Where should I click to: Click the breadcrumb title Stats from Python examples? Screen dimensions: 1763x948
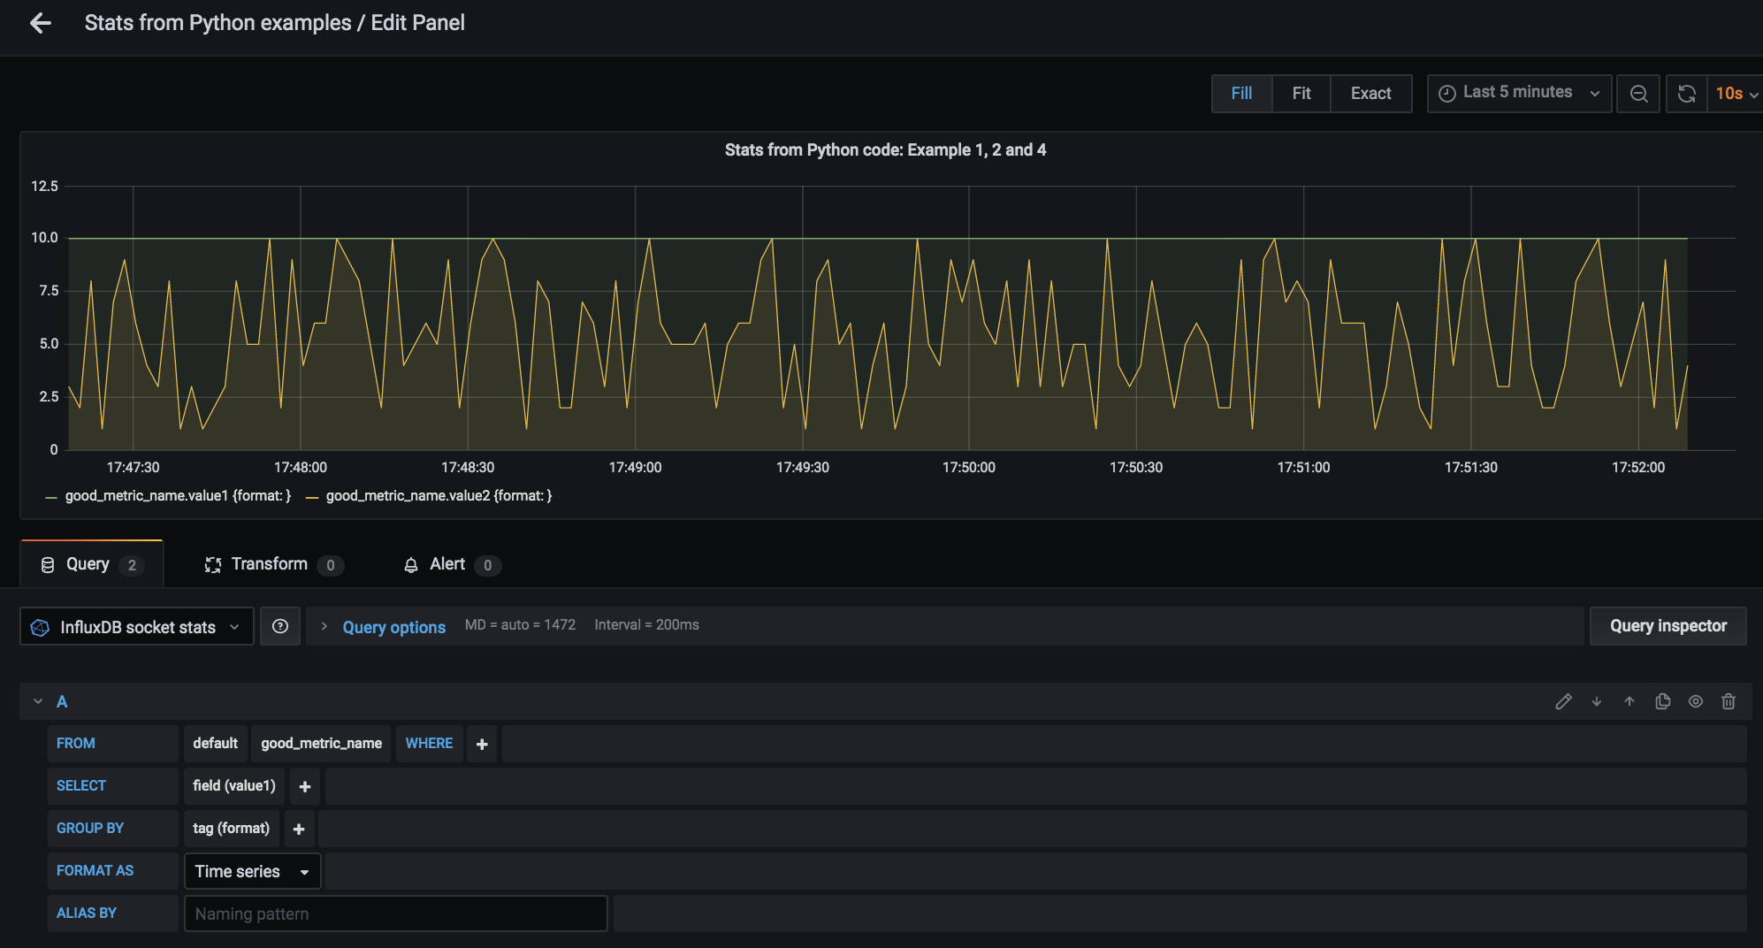click(x=218, y=23)
